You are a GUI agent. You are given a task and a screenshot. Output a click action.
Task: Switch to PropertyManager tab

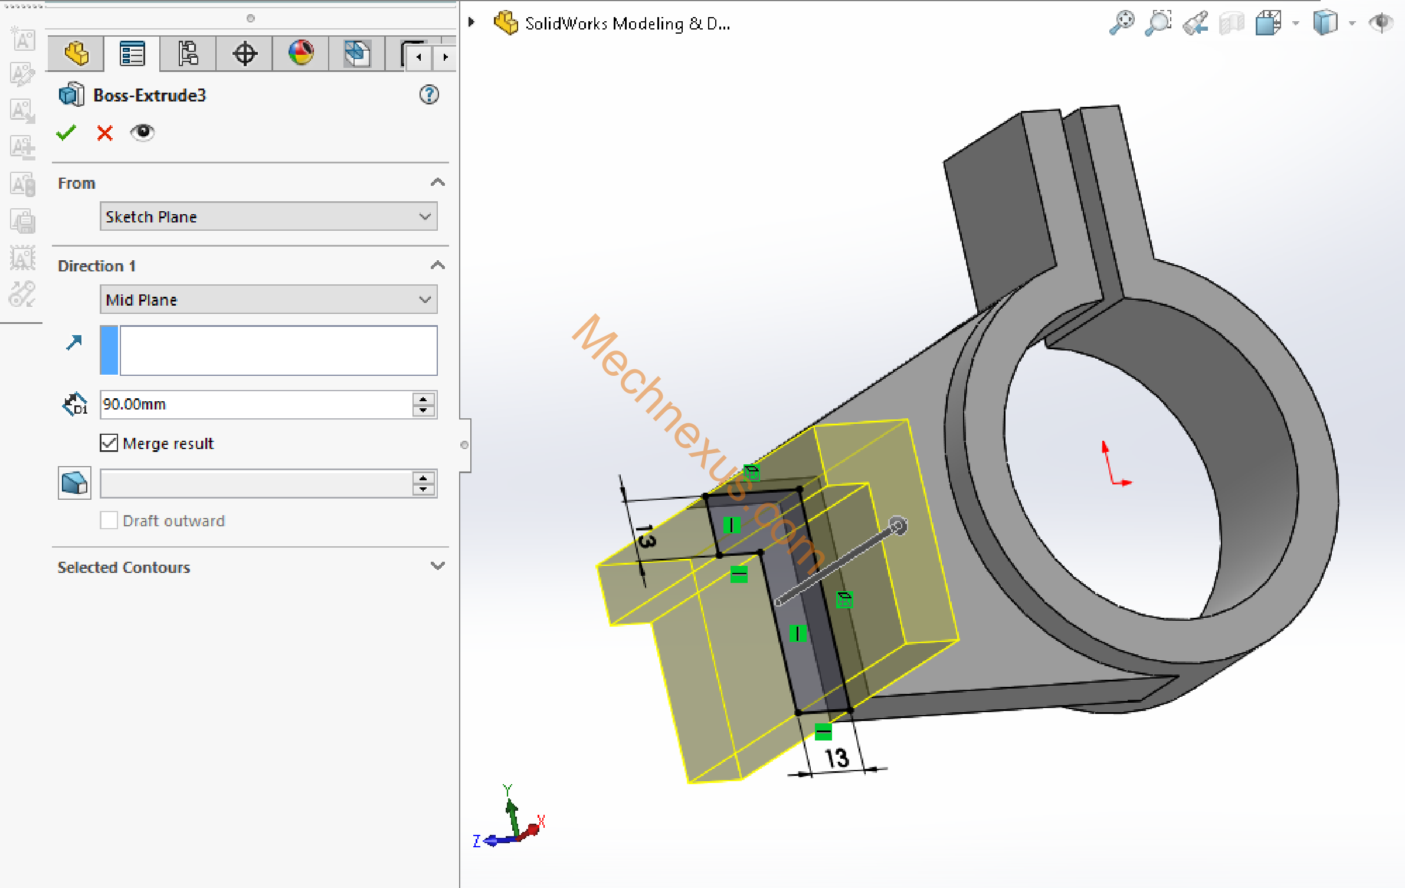(x=132, y=55)
